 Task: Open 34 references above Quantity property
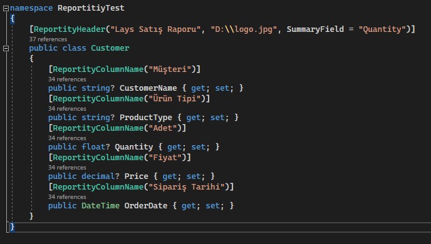click(67, 138)
